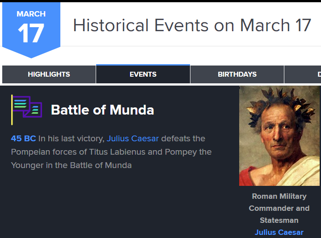The image size is (321, 238).
Task: Open the 45 BC year link
Action: pos(24,139)
